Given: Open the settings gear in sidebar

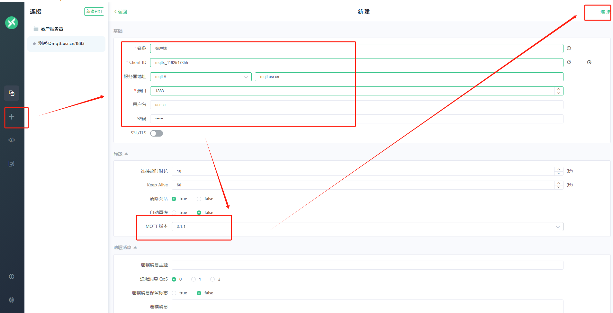Looking at the screenshot, I should [12, 300].
